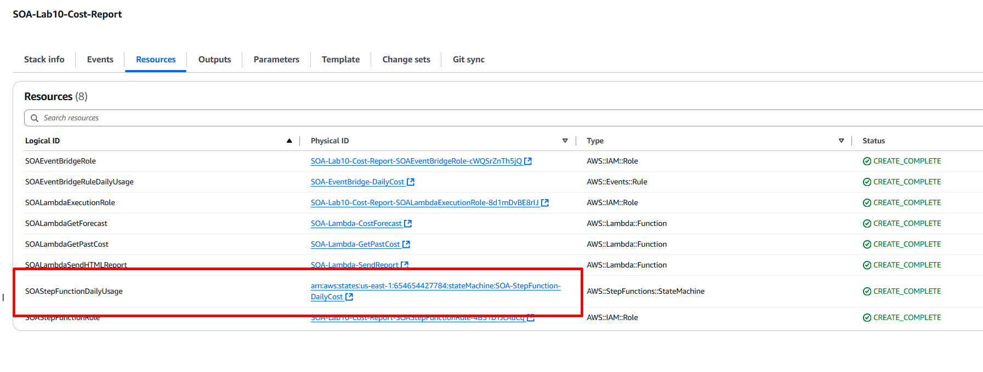Open the SOA-EventBridge-DailyCost rule link
The height and width of the screenshot is (372, 983).
click(x=357, y=182)
